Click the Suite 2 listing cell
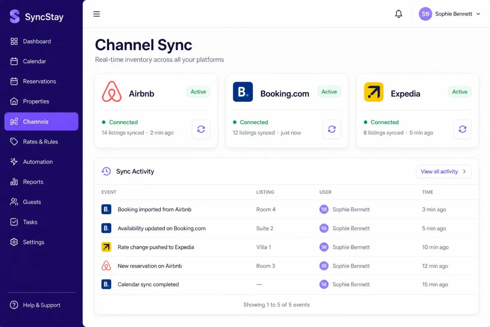490x327 pixels. tap(265, 228)
